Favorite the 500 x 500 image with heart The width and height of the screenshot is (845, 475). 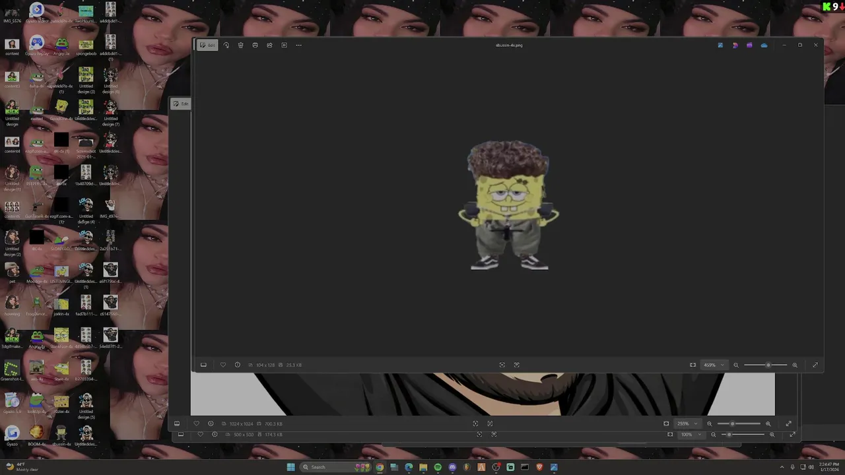200,434
